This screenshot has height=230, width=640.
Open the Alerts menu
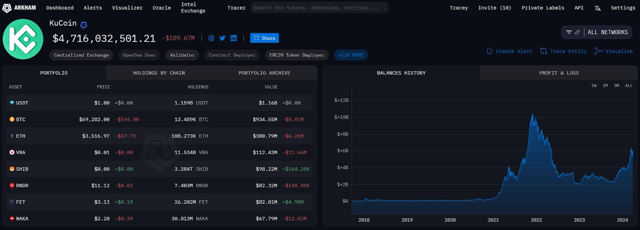point(93,8)
